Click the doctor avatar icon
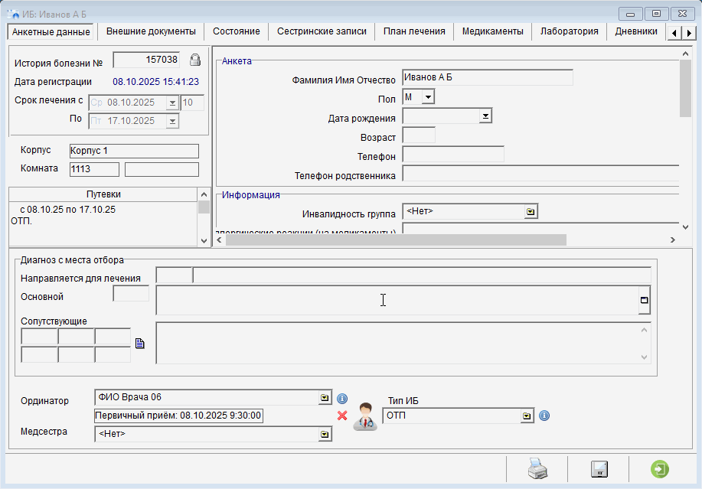 [364, 417]
